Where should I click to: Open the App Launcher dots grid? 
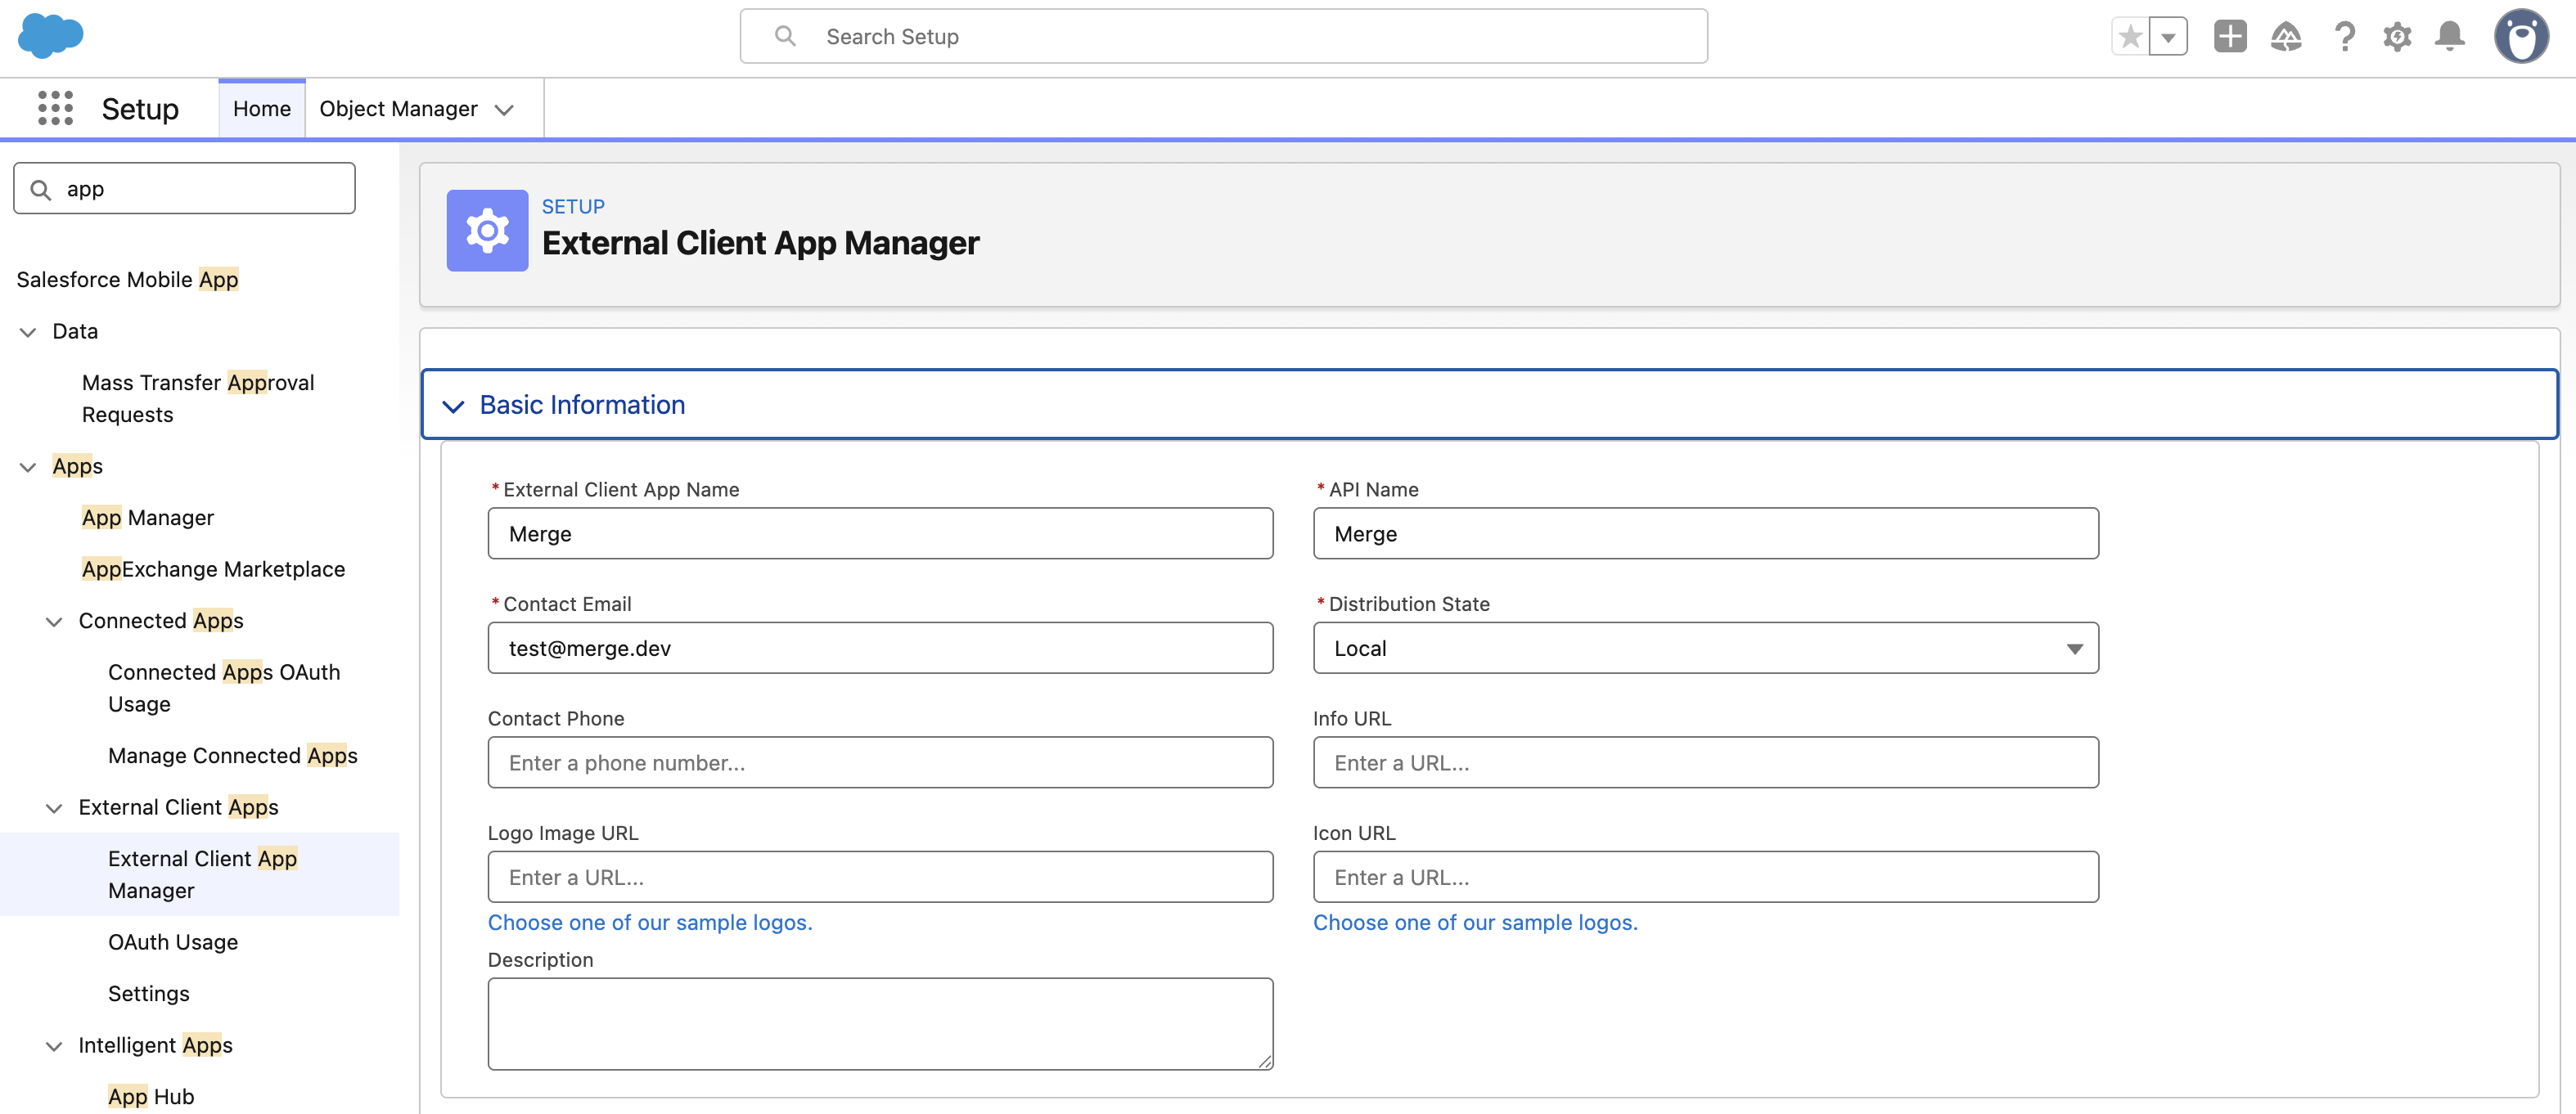coord(55,108)
